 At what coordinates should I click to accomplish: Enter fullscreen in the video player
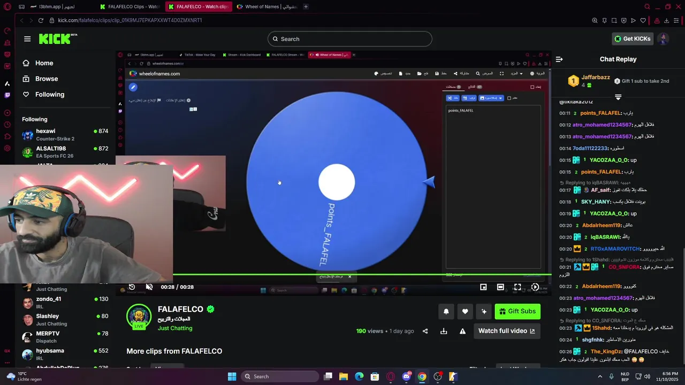(517, 287)
